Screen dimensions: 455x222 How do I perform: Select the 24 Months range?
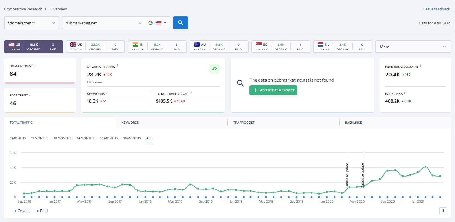click(85, 138)
